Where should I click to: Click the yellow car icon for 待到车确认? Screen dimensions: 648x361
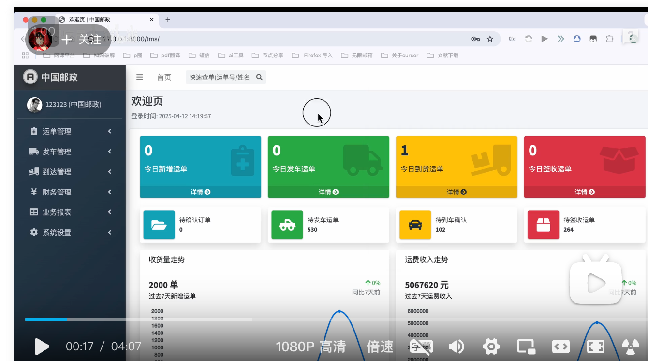415,225
